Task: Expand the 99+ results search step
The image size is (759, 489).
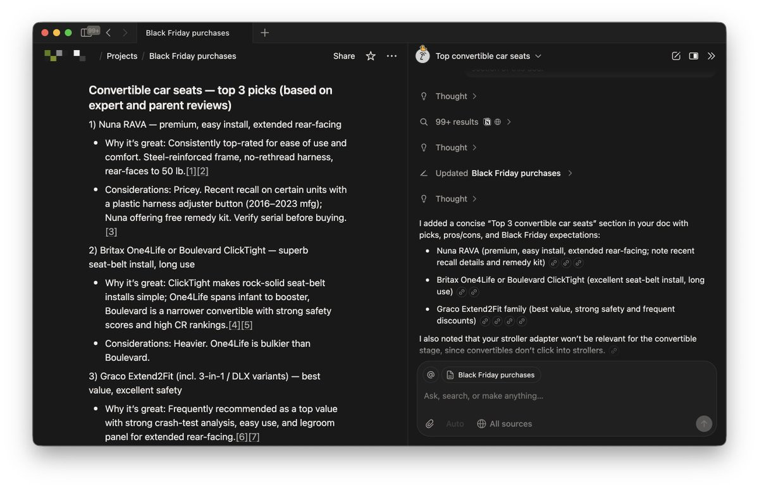Action: [x=466, y=122]
